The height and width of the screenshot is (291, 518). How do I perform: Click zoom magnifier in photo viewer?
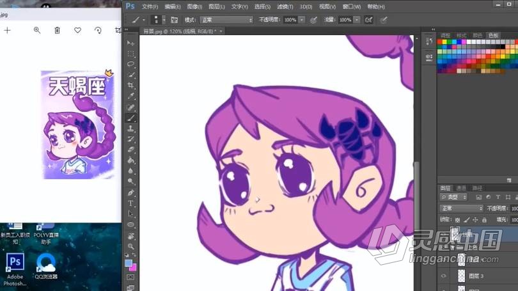point(37,31)
